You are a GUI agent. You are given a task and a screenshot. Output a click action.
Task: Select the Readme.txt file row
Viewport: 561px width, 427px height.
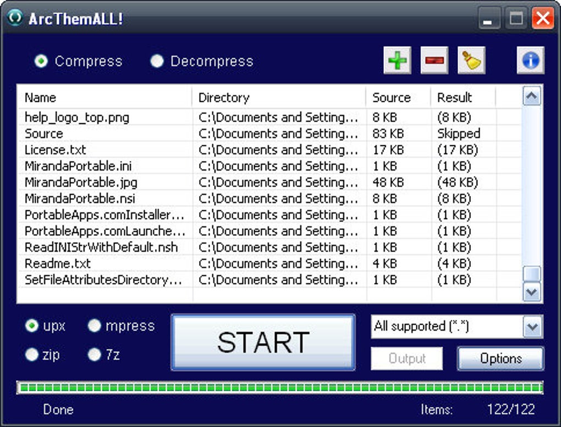click(x=269, y=264)
